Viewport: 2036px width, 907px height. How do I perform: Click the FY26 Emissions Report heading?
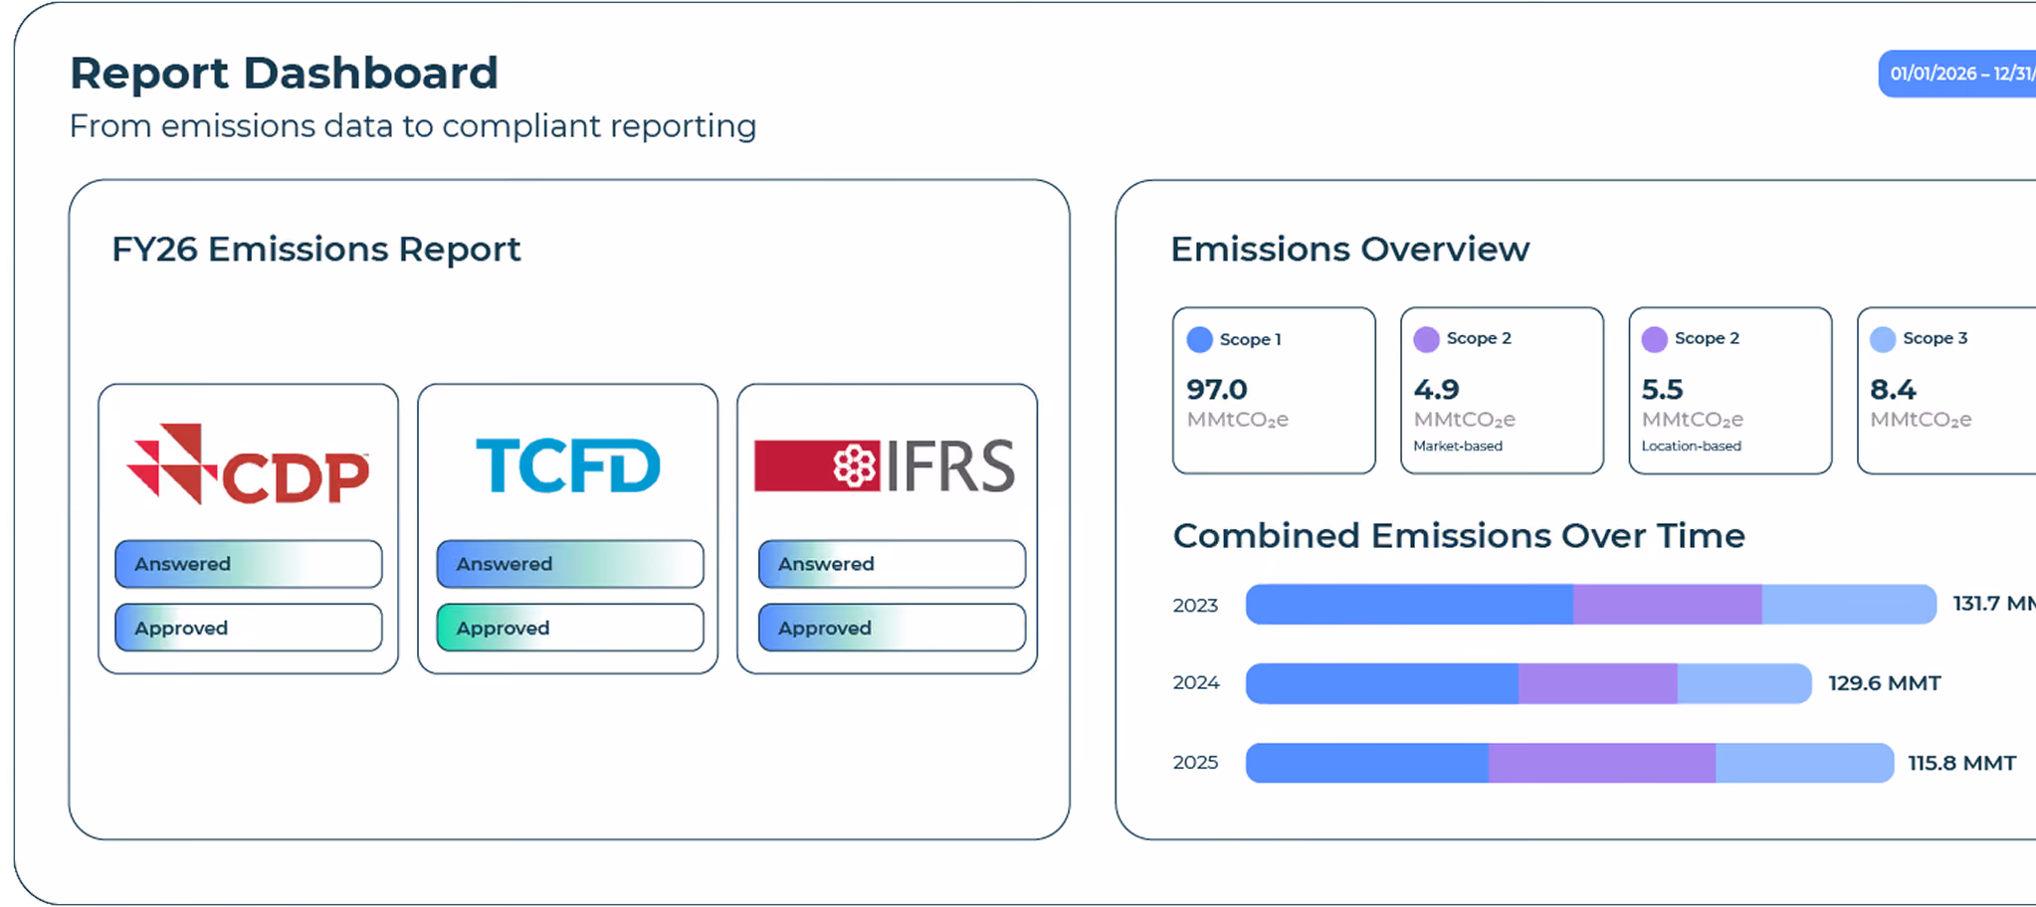316,250
